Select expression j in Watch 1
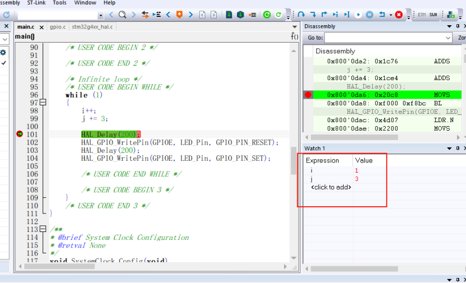Image resolution: width=466 pixels, height=283 pixels. click(312, 179)
